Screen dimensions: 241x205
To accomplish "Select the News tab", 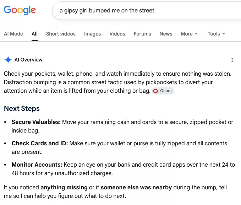I will pyautogui.click(x=166, y=34).
